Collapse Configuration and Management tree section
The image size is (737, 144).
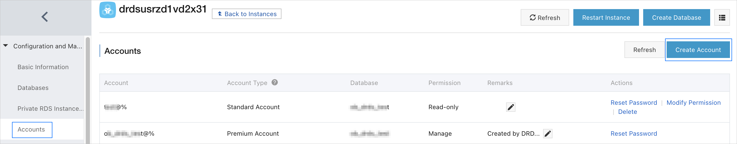(6, 46)
